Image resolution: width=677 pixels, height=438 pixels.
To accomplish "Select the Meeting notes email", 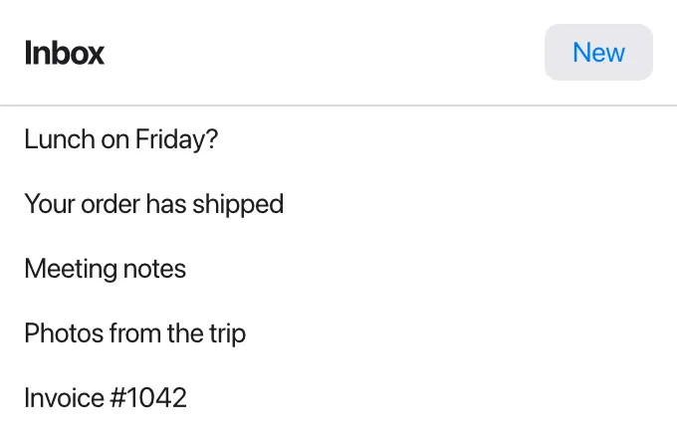I will [x=338, y=269].
